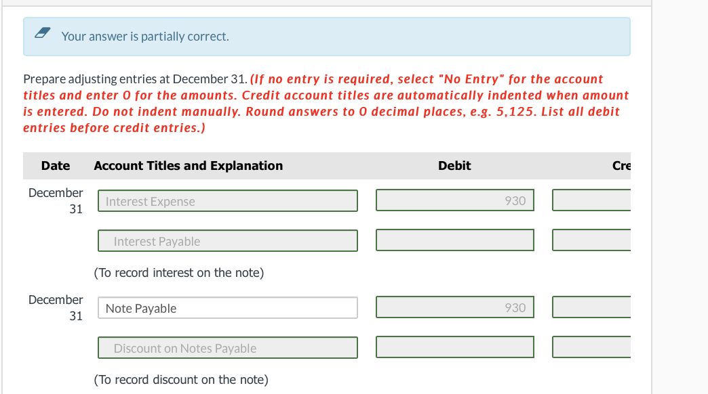Click the Discount on Notes Payable debit field
The height and width of the screenshot is (394, 708).
pyautogui.click(x=454, y=347)
